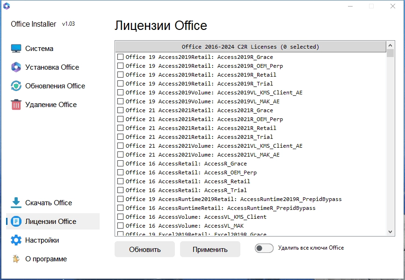
Task: Check AccessVL_MAK checkbox
Action: (x=120, y=226)
